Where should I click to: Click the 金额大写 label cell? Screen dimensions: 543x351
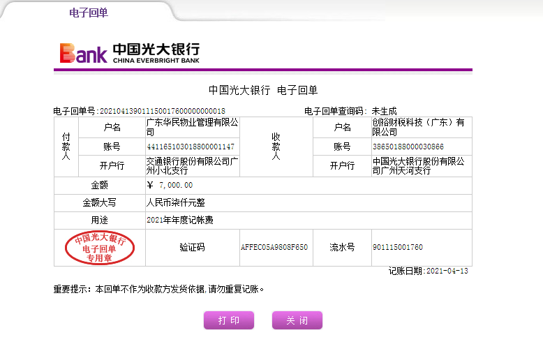click(99, 203)
